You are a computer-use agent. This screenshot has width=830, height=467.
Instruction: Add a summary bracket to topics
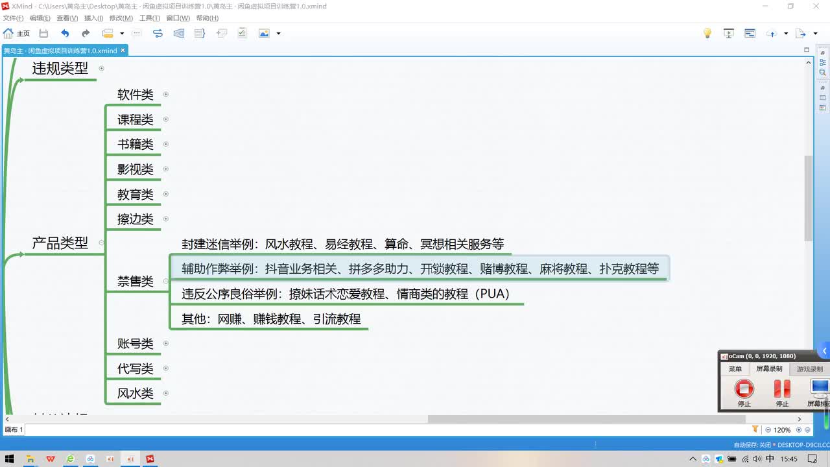(x=200, y=33)
